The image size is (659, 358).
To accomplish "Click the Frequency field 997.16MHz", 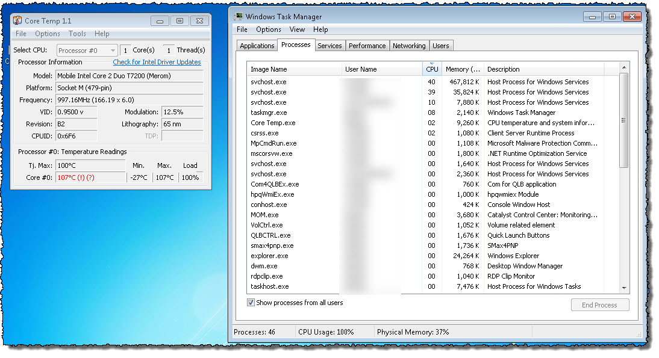I will 130,100.
